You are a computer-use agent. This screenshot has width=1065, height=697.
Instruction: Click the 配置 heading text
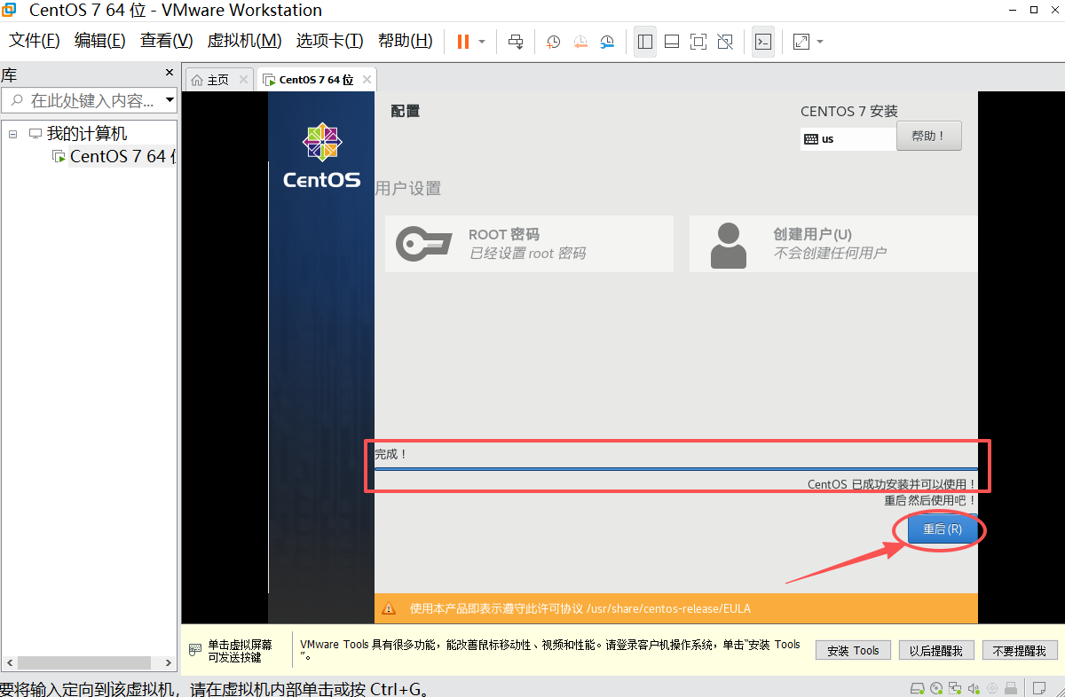click(x=406, y=111)
